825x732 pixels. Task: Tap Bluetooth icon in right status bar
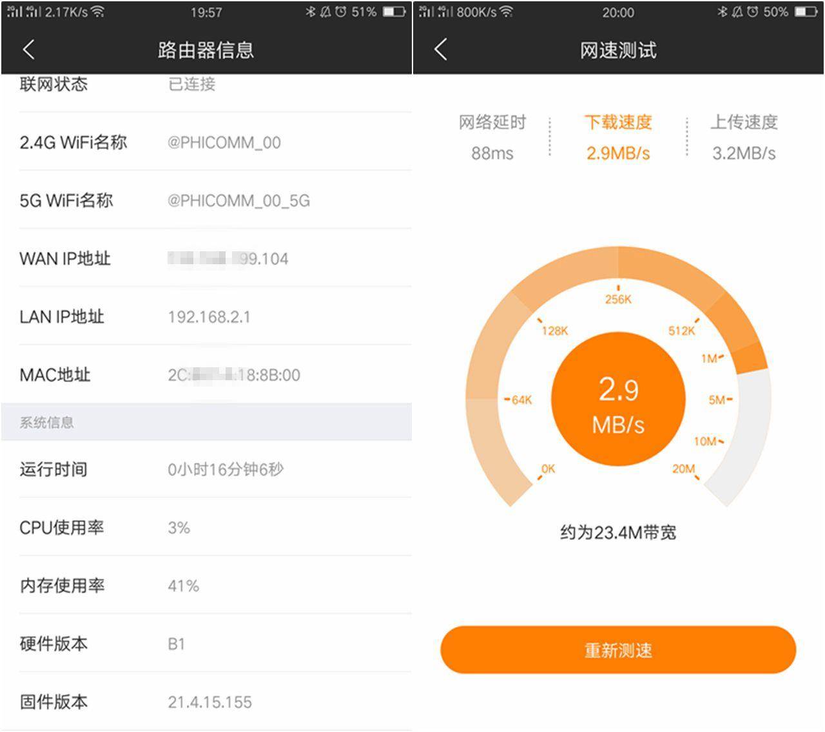pos(722,12)
